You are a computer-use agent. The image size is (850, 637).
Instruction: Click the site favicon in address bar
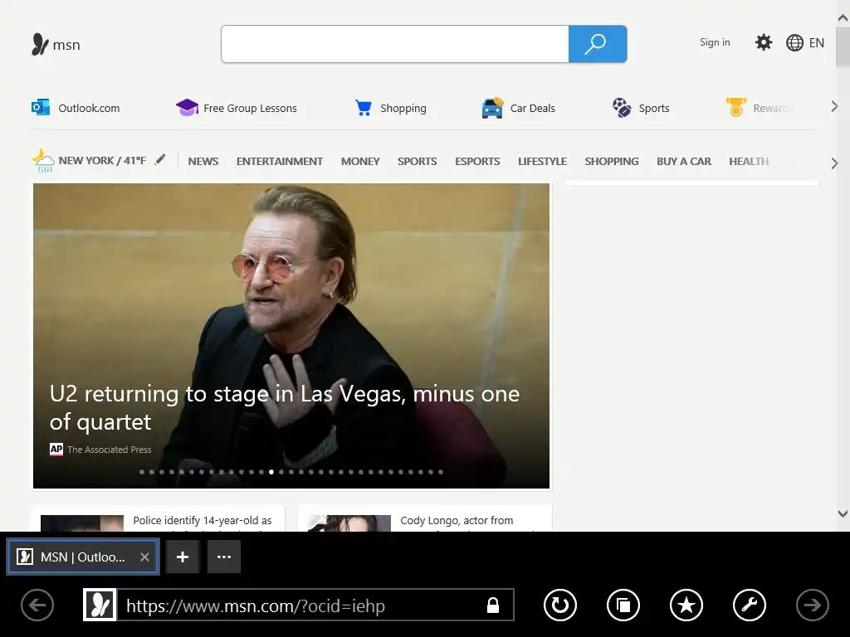(100, 605)
